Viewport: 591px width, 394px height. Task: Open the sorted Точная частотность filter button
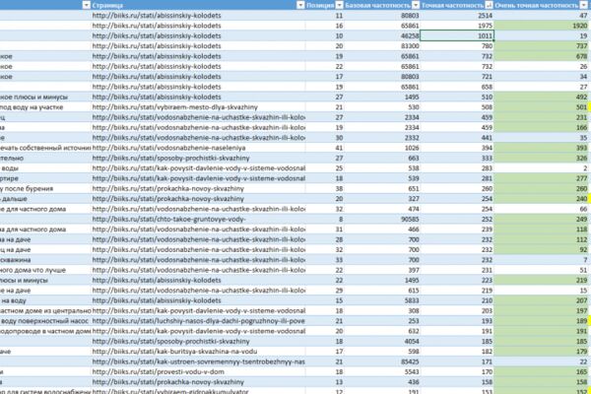[x=489, y=5]
